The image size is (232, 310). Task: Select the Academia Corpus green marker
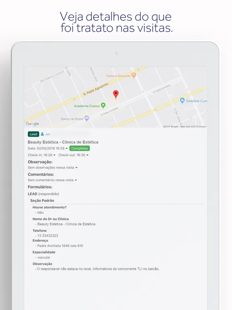pos(103,105)
